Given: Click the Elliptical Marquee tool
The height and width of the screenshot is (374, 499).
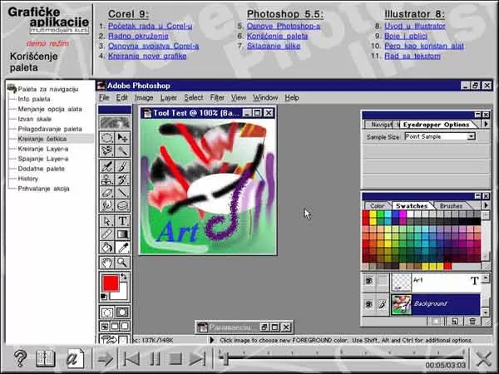Looking at the screenshot, I should tap(107, 138).
